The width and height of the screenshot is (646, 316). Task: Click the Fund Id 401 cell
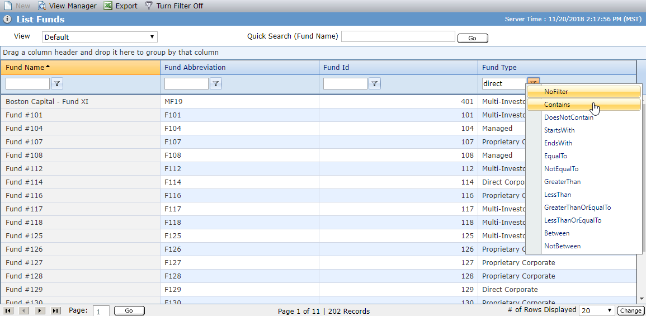(x=398, y=101)
